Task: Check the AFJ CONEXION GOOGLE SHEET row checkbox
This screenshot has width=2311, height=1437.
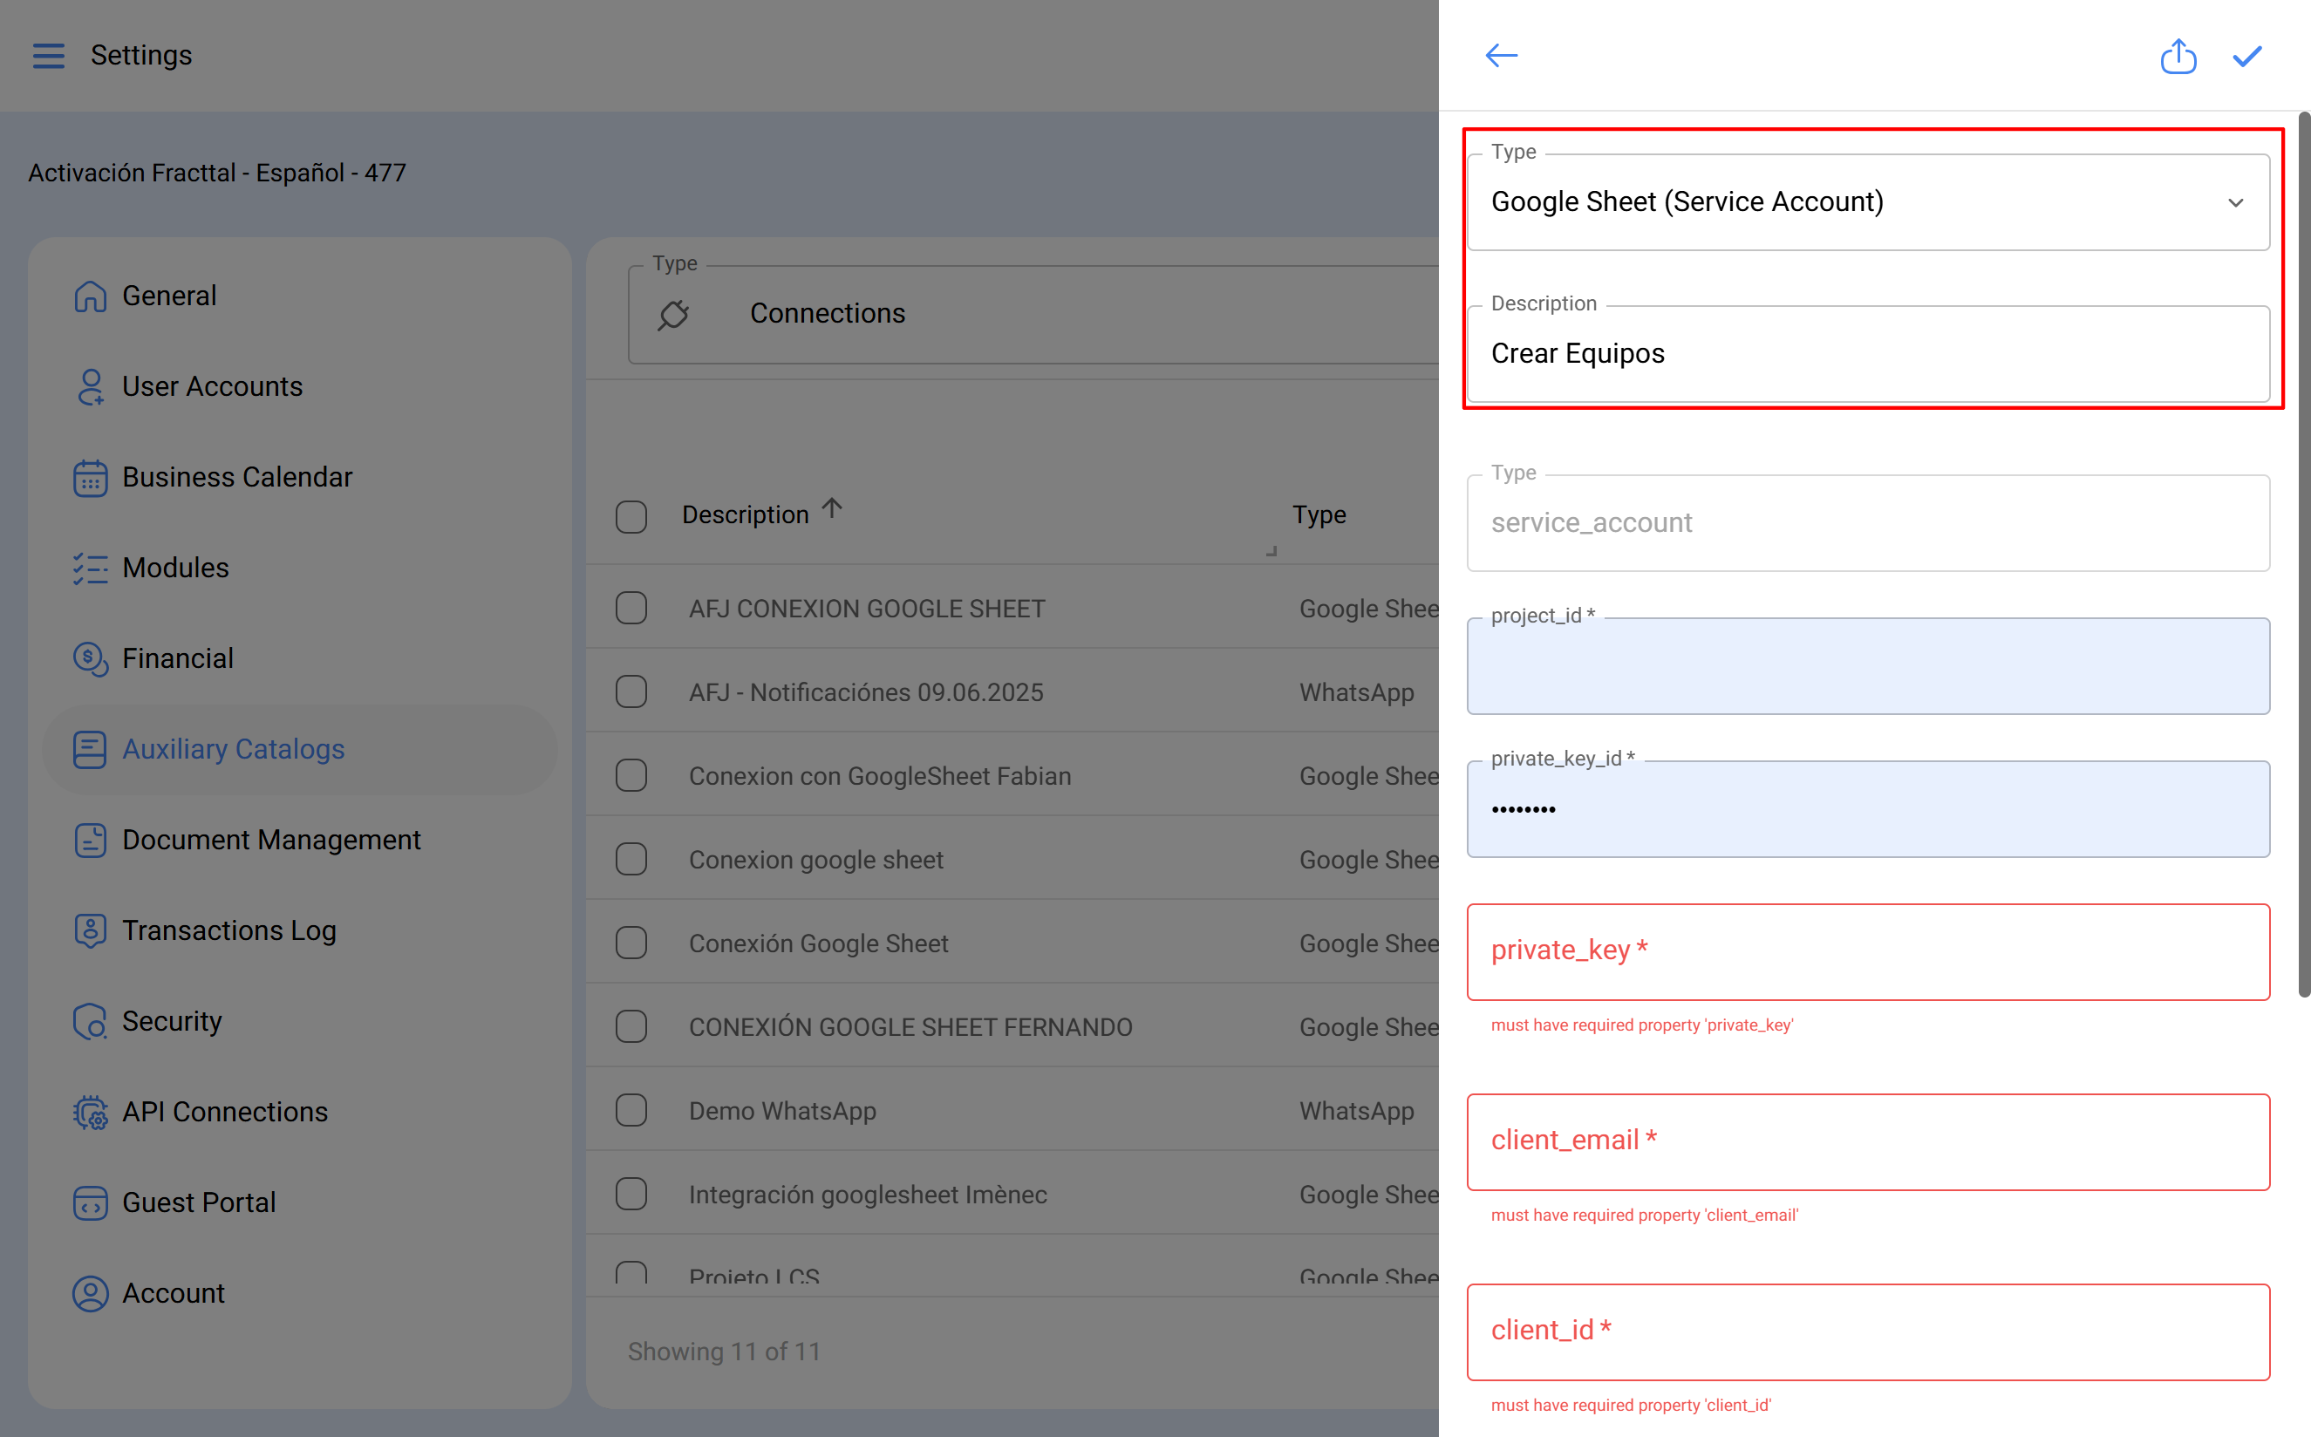Action: coord(631,607)
